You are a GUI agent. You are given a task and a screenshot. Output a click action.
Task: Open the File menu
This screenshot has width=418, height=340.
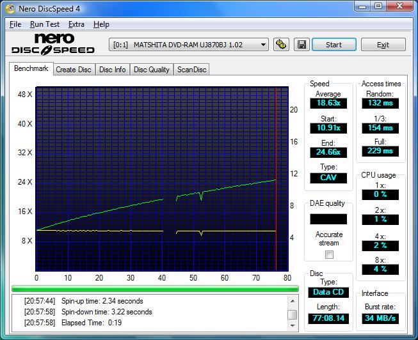point(15,24)
